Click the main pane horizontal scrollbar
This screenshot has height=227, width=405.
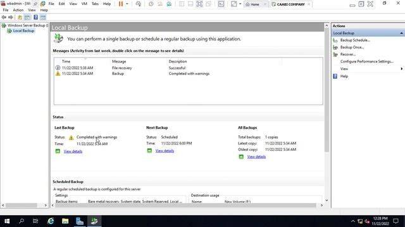click(x=185, y=205)
